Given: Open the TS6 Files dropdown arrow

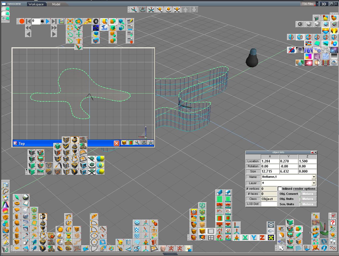Looking at the screenshot, I should point(317,4).
